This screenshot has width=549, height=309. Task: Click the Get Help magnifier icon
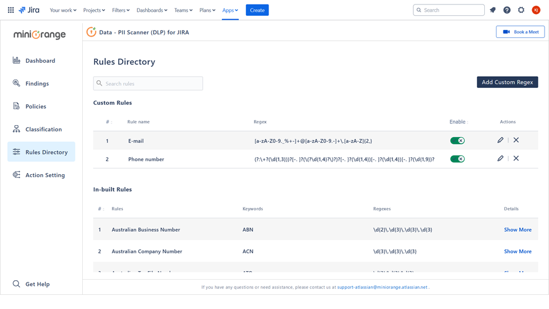16,284
